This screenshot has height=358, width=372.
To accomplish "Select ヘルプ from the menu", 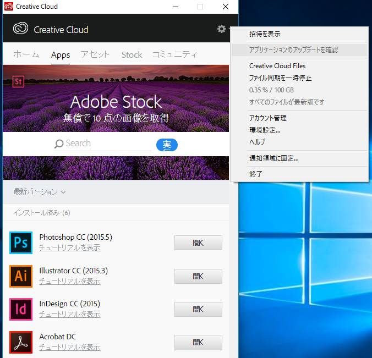I will (299, 142).
